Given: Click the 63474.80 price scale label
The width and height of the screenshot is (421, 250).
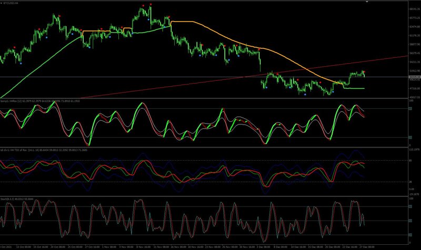Looking at the screenshot, I should point(415,27).
